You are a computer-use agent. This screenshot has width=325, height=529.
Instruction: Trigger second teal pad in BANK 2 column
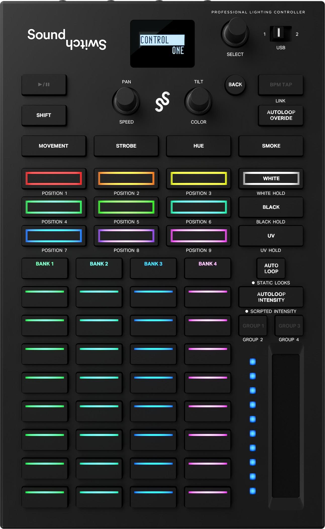coord(99,326)
